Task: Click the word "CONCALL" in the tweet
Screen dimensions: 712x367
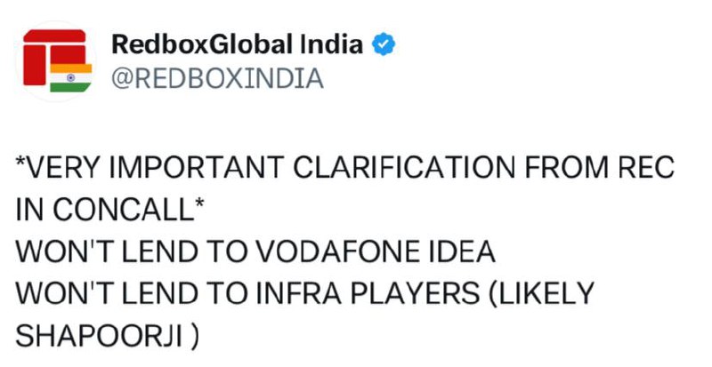Action: 123,210
